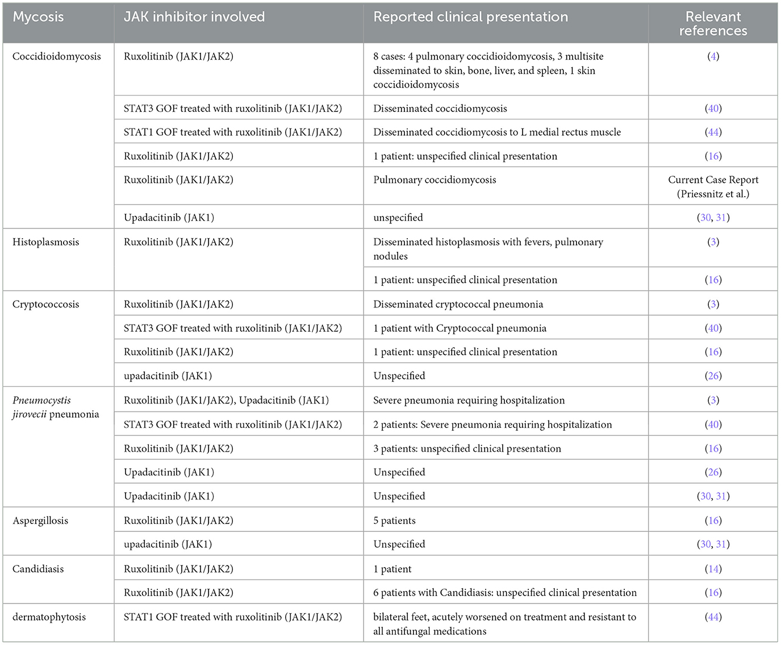Open reference 14 for Candidiasis 1 patient

713,569
